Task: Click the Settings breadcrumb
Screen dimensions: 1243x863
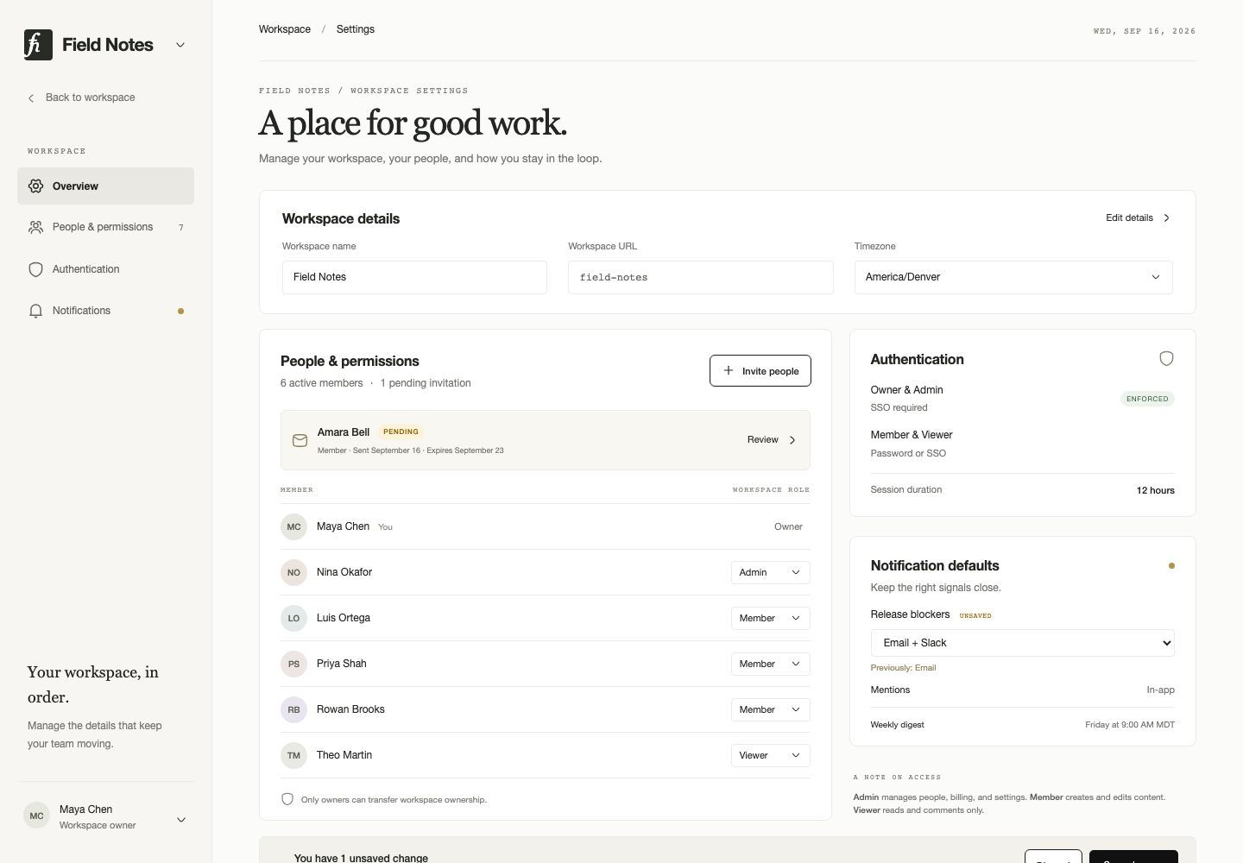Action: coord(356,29)
